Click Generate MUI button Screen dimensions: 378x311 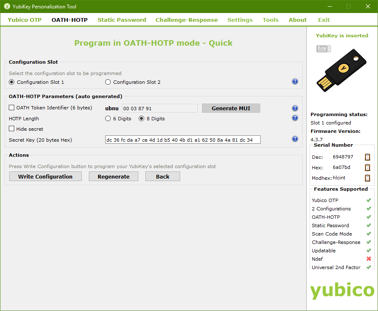tap(231, 108)
